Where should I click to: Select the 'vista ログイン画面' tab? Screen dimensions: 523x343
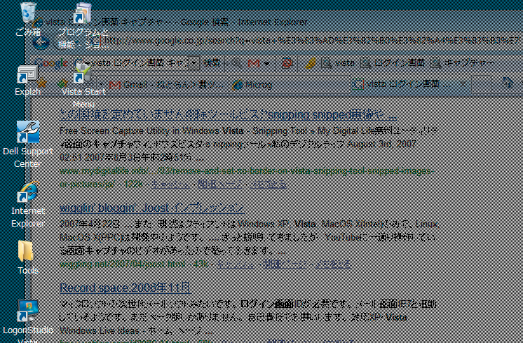tap(410, 84)
